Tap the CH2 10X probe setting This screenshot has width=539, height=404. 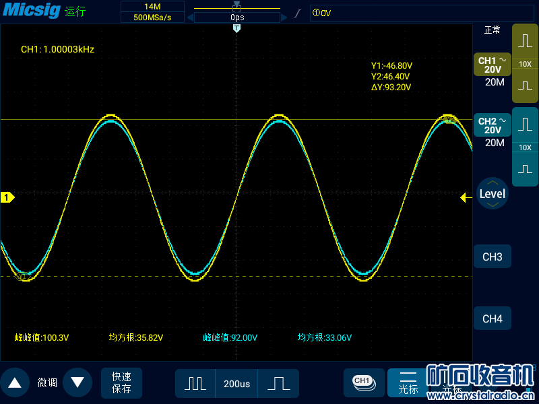525,147
